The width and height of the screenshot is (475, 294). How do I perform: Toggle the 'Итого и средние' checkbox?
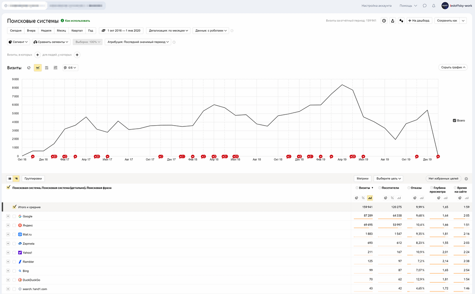15,207
